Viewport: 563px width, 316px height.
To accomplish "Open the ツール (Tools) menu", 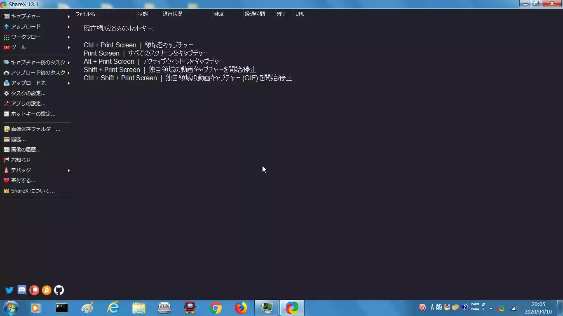I will tap(37, 47).
